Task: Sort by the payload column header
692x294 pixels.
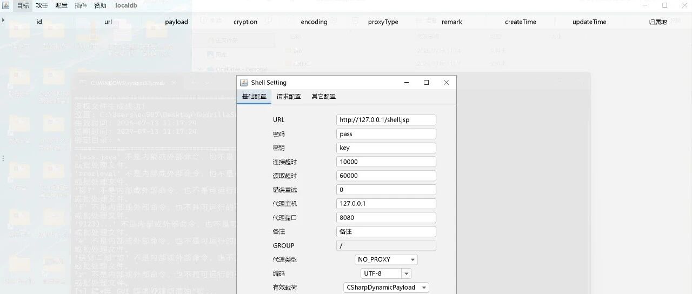Action: [177, 22]
